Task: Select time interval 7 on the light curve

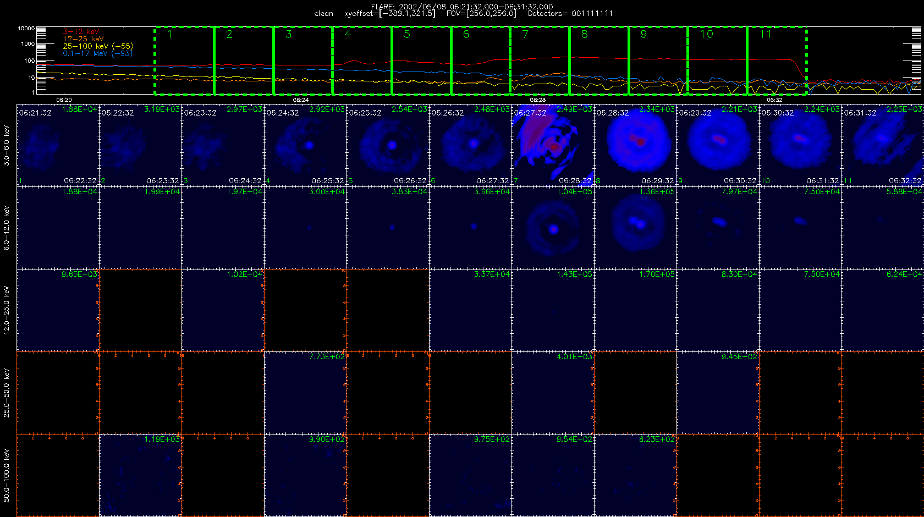Action: click(x=540, y=61)
